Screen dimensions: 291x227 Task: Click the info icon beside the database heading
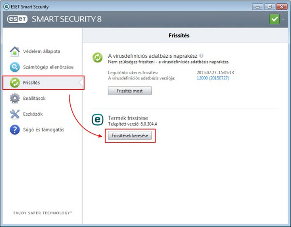(x=201, y=56)
